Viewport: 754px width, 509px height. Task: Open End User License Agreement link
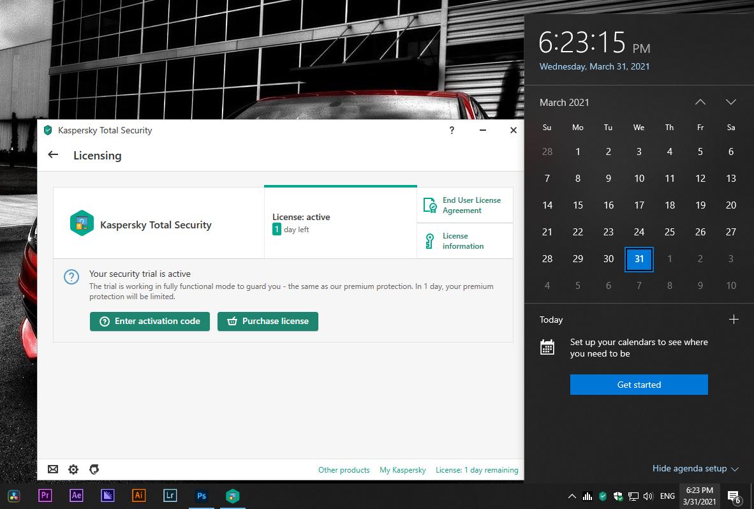[x=472, y=205]
